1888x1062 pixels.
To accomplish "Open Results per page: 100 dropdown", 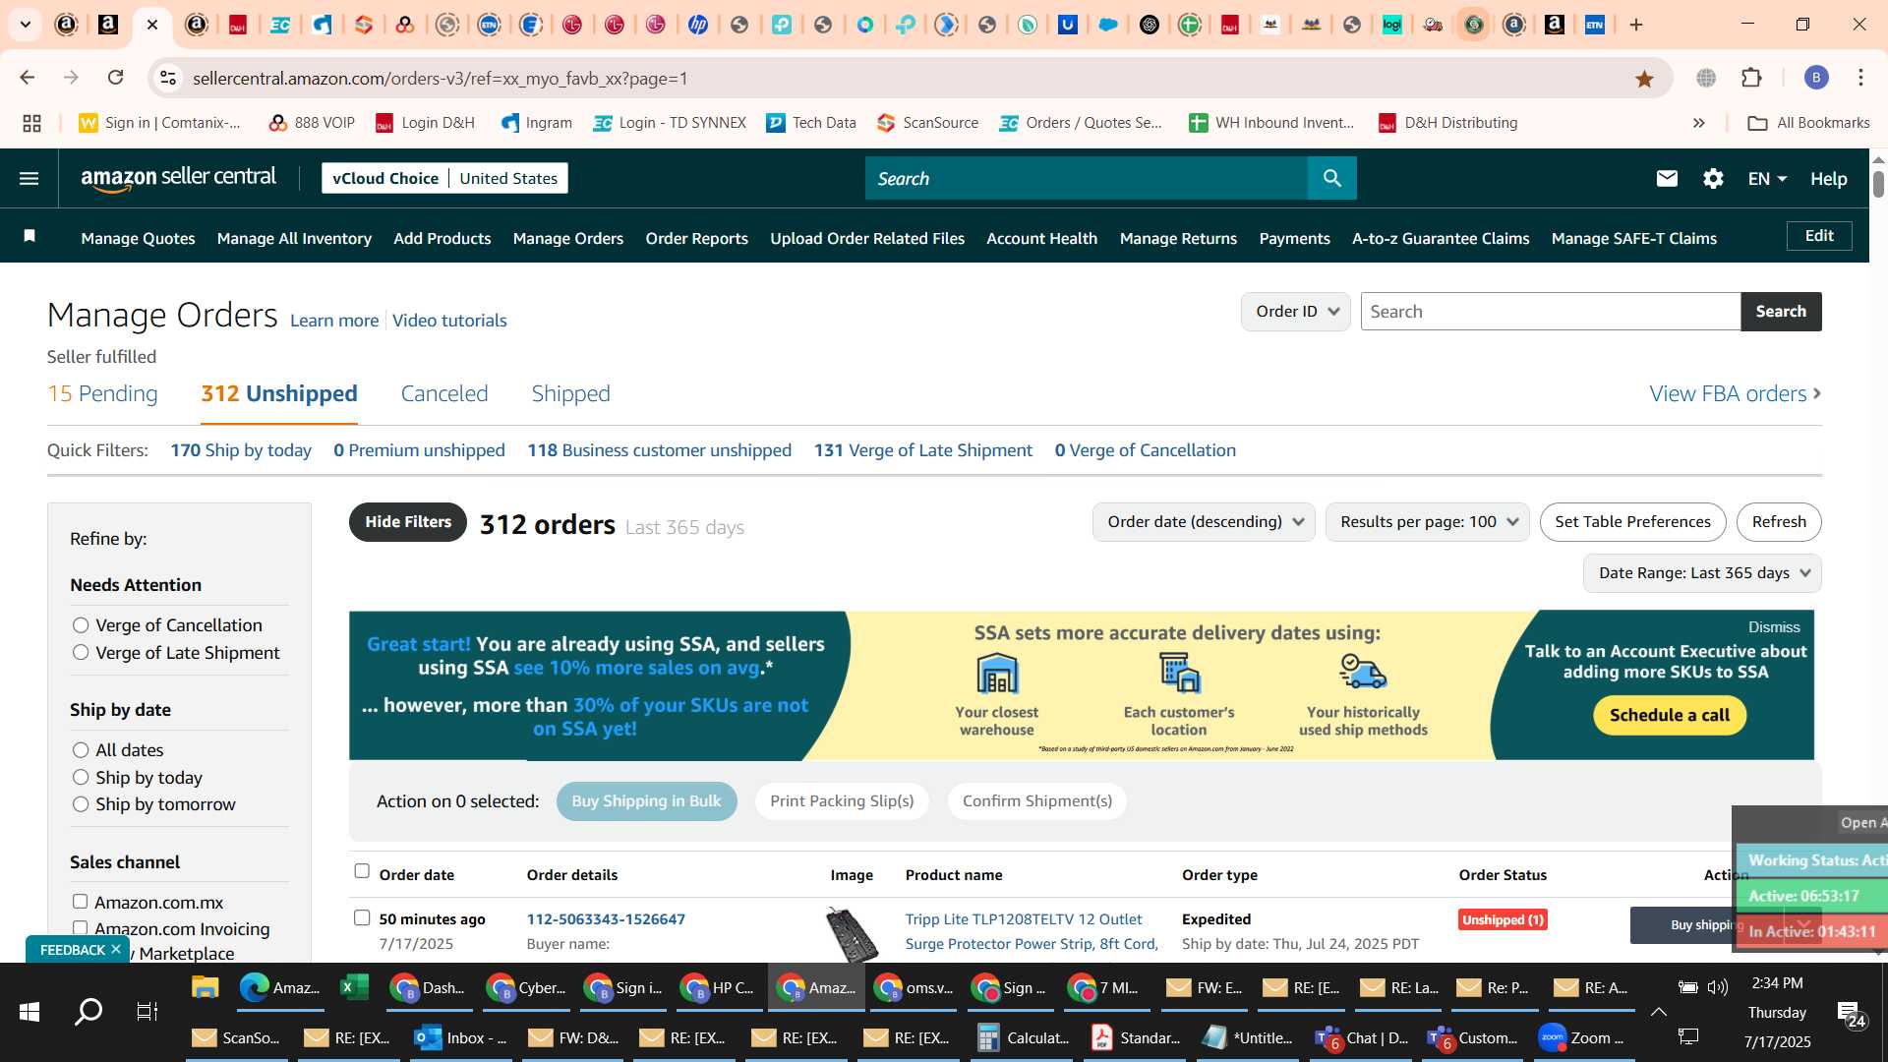I will click(x=1427, y=522).
